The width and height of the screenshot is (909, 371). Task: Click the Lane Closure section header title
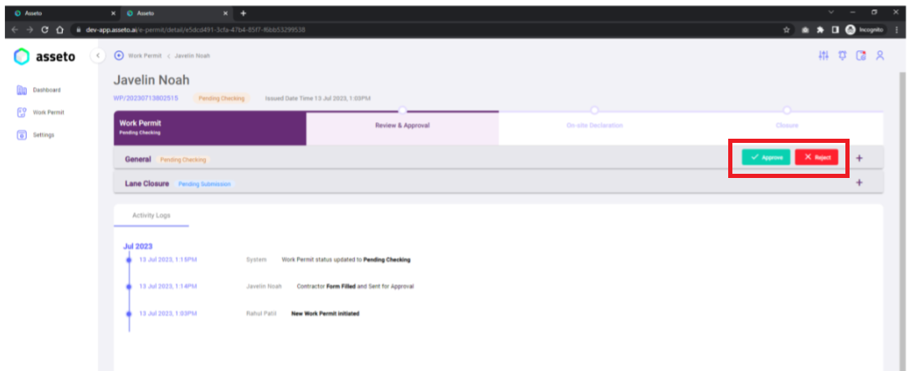146,184
